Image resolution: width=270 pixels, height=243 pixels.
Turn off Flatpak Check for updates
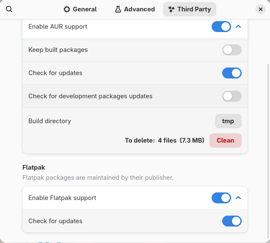[231, 221]
